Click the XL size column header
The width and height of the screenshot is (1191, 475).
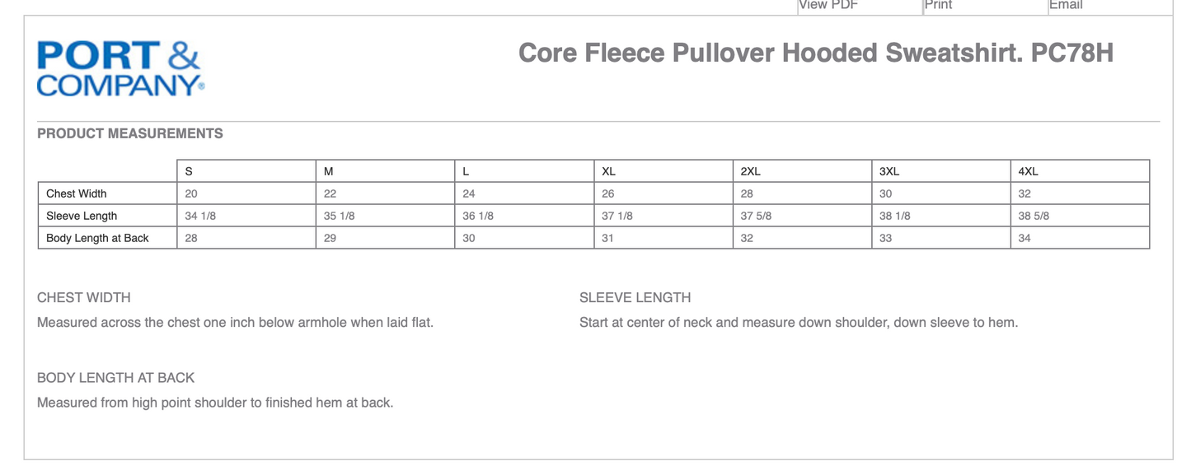609,171
